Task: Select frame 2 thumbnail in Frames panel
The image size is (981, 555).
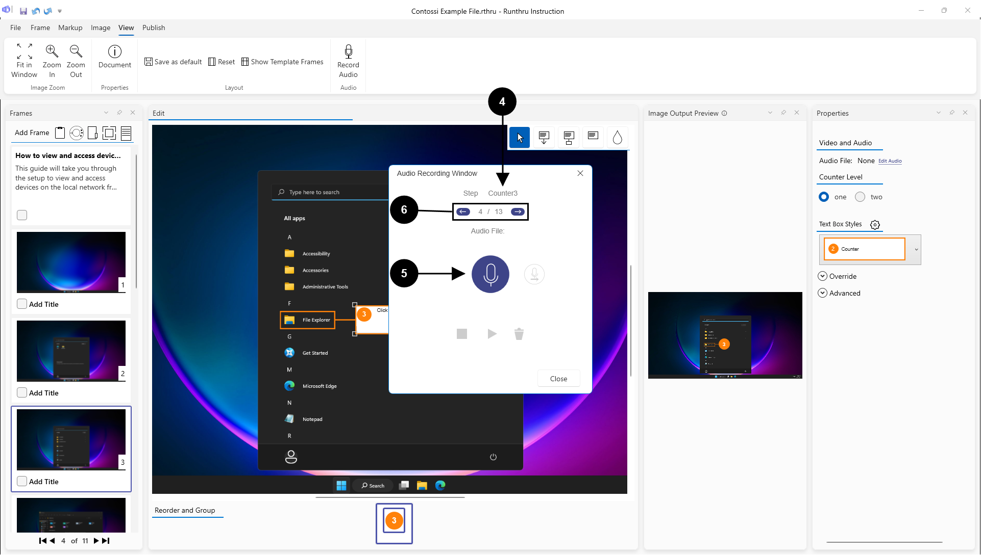Action: (x=71, y=351)
